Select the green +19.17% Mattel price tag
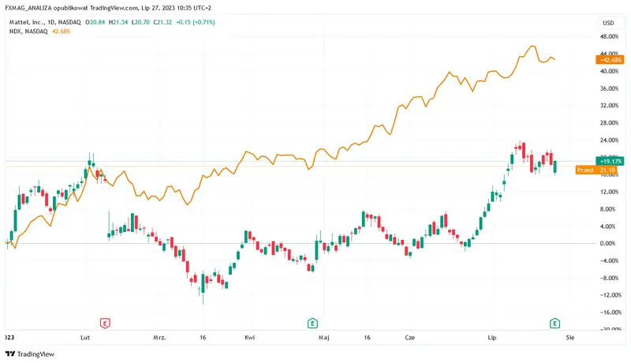Screen dimensions: 631x363 coord(610,160)
